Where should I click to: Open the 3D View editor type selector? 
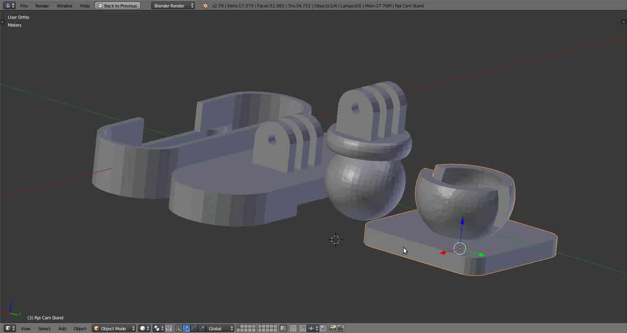10,328
